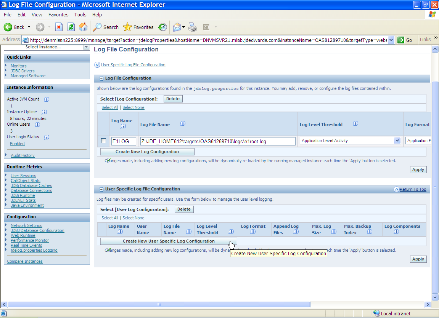Open the Favorites star button
Image resolution: width=439 pixels, height=318 pixels.
pyautogui.click(x=138, y=27)
